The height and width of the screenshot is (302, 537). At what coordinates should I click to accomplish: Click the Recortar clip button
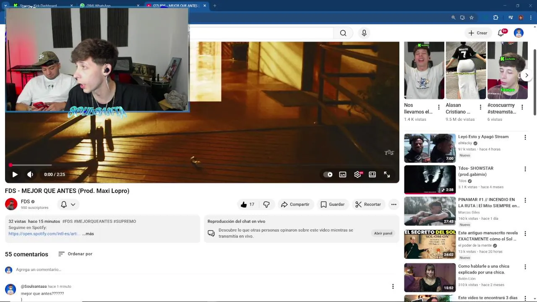coord(368,204)
